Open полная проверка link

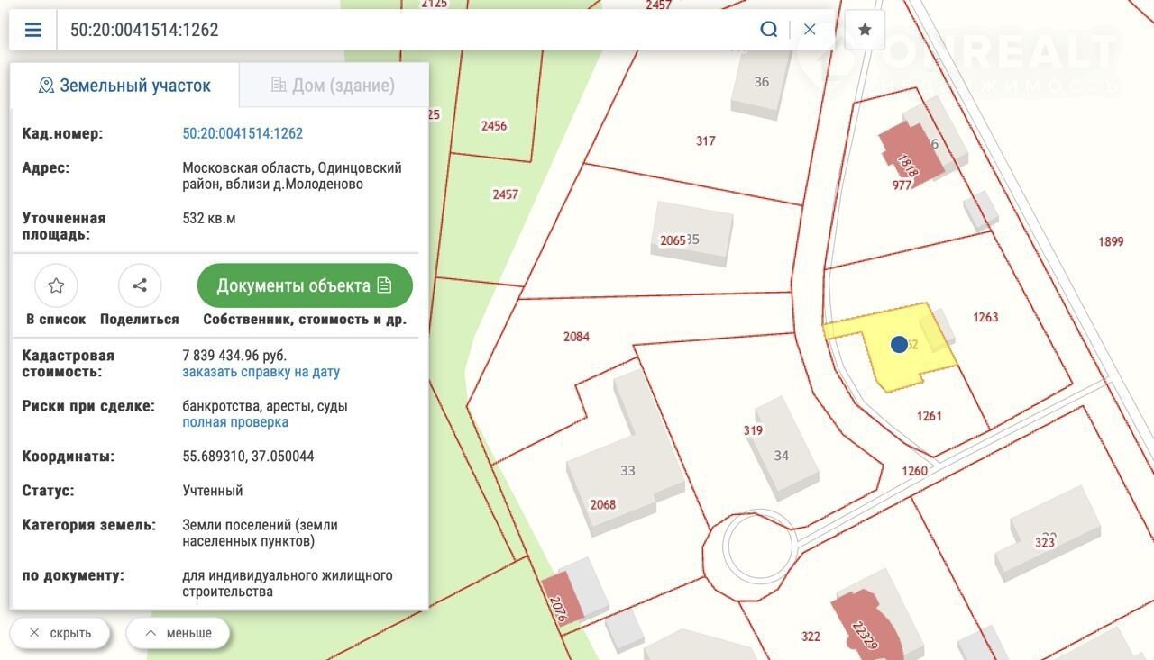tap(235, 422)
